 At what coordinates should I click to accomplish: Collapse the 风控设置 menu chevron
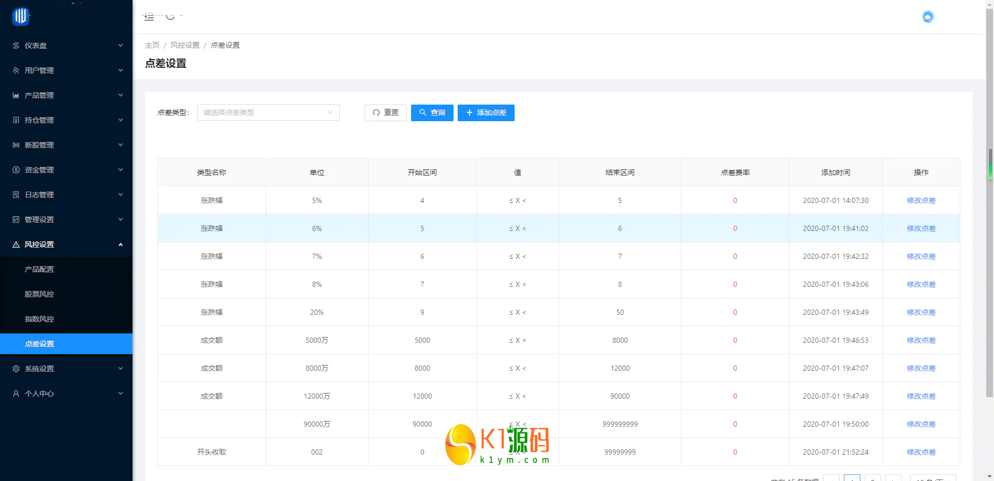pos(121,244)
